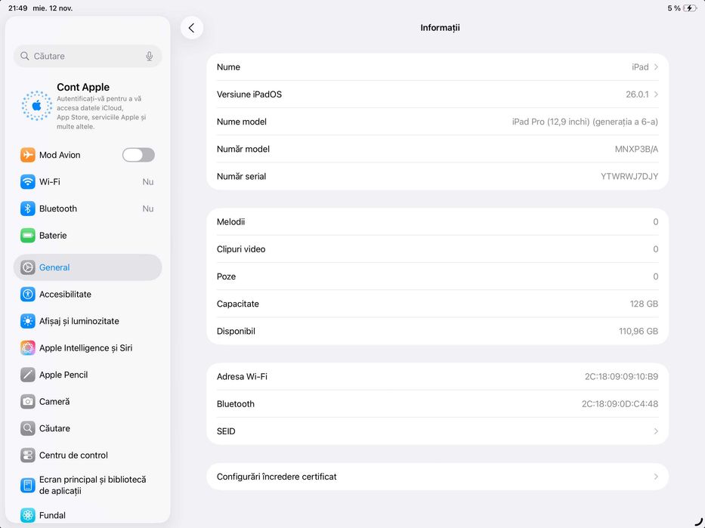
Task: Tap the 21:49 clock in status bar
Action: click(18, 8)
